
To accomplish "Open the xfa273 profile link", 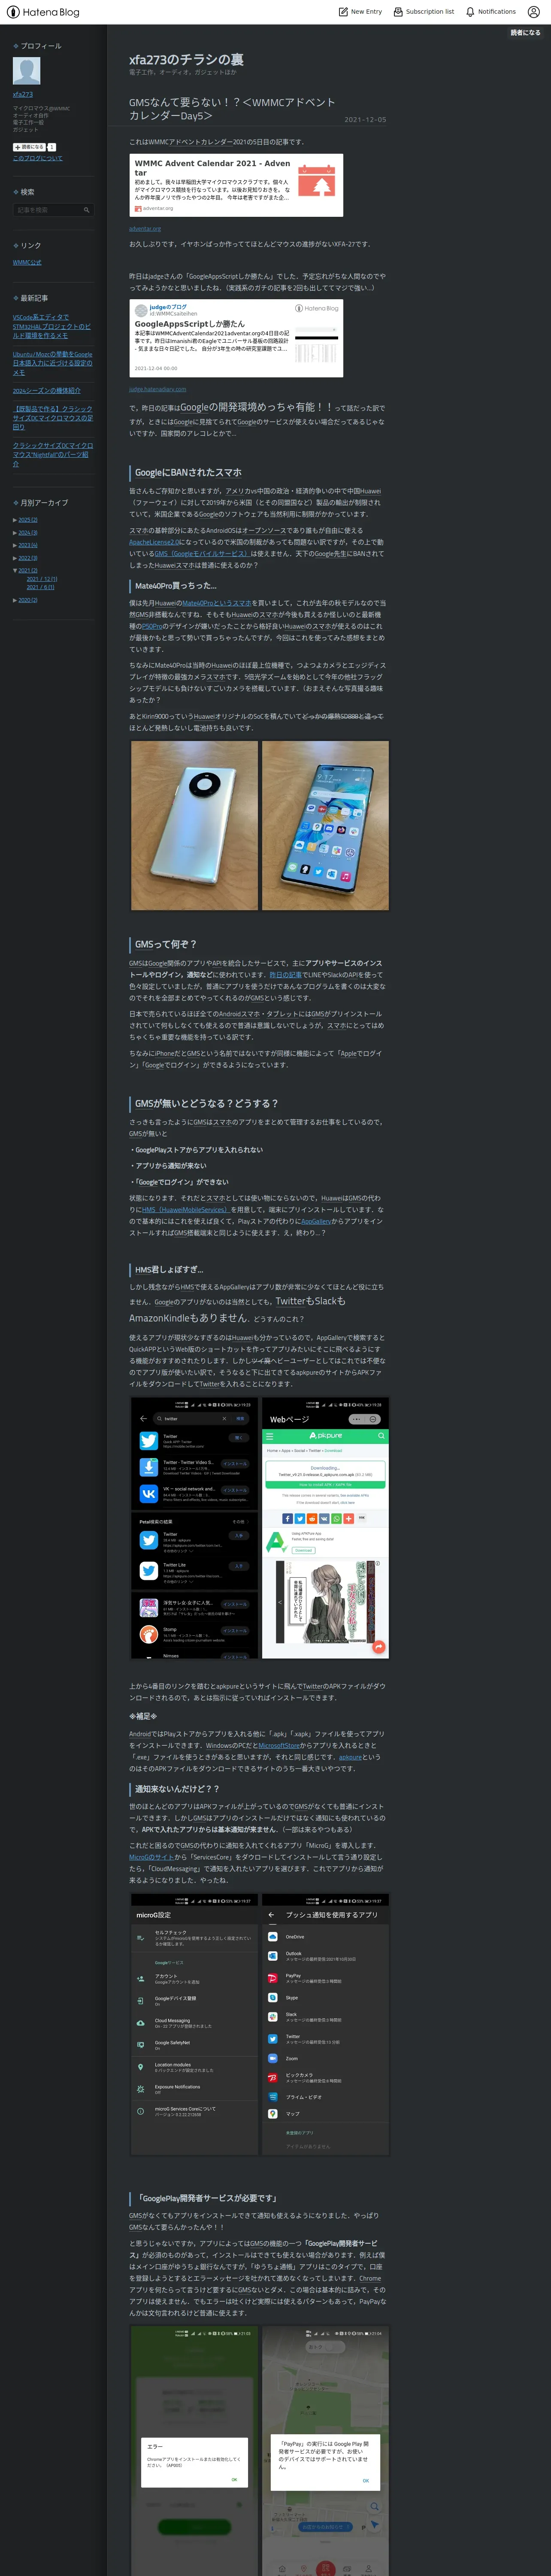I will point(23,94).
